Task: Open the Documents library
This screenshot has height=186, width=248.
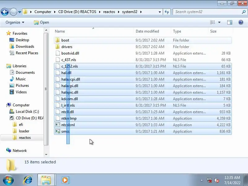Action: pyautogui.click(x=25, y=73)
